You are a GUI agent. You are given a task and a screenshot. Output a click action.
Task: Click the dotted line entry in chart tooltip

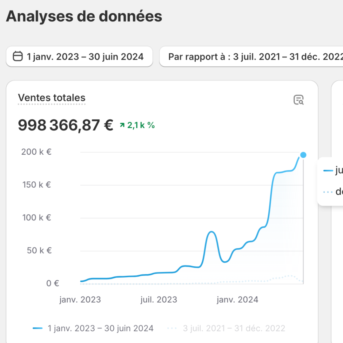point(333,192)
